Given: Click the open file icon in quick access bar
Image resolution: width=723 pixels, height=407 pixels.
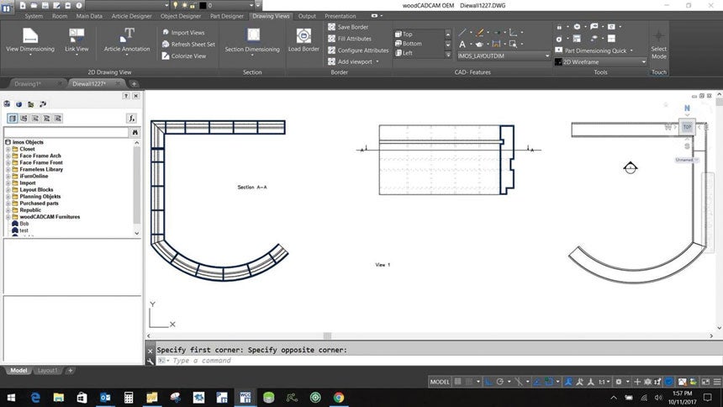Looking at the screenshot, I should tap(34, 6).
